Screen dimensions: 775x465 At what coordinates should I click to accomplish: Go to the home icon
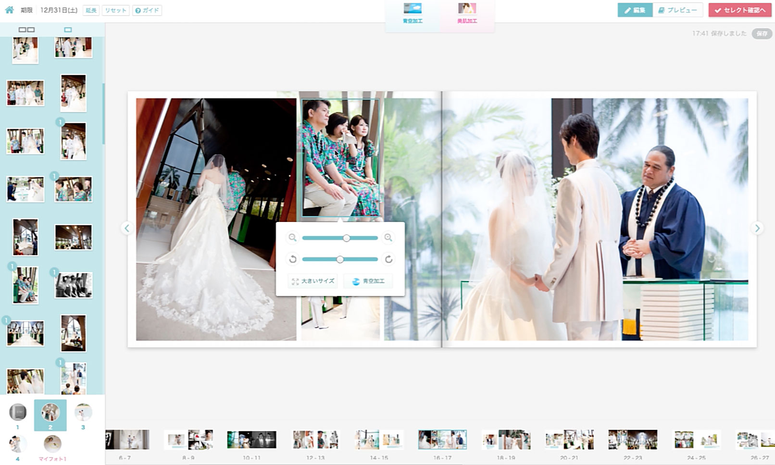(x=9, y=10)
